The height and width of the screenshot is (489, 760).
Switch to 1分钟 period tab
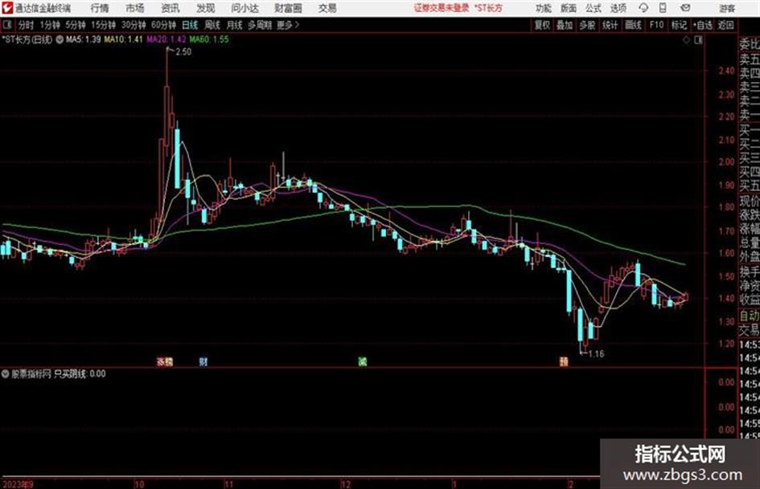click(x=50, y=25)
